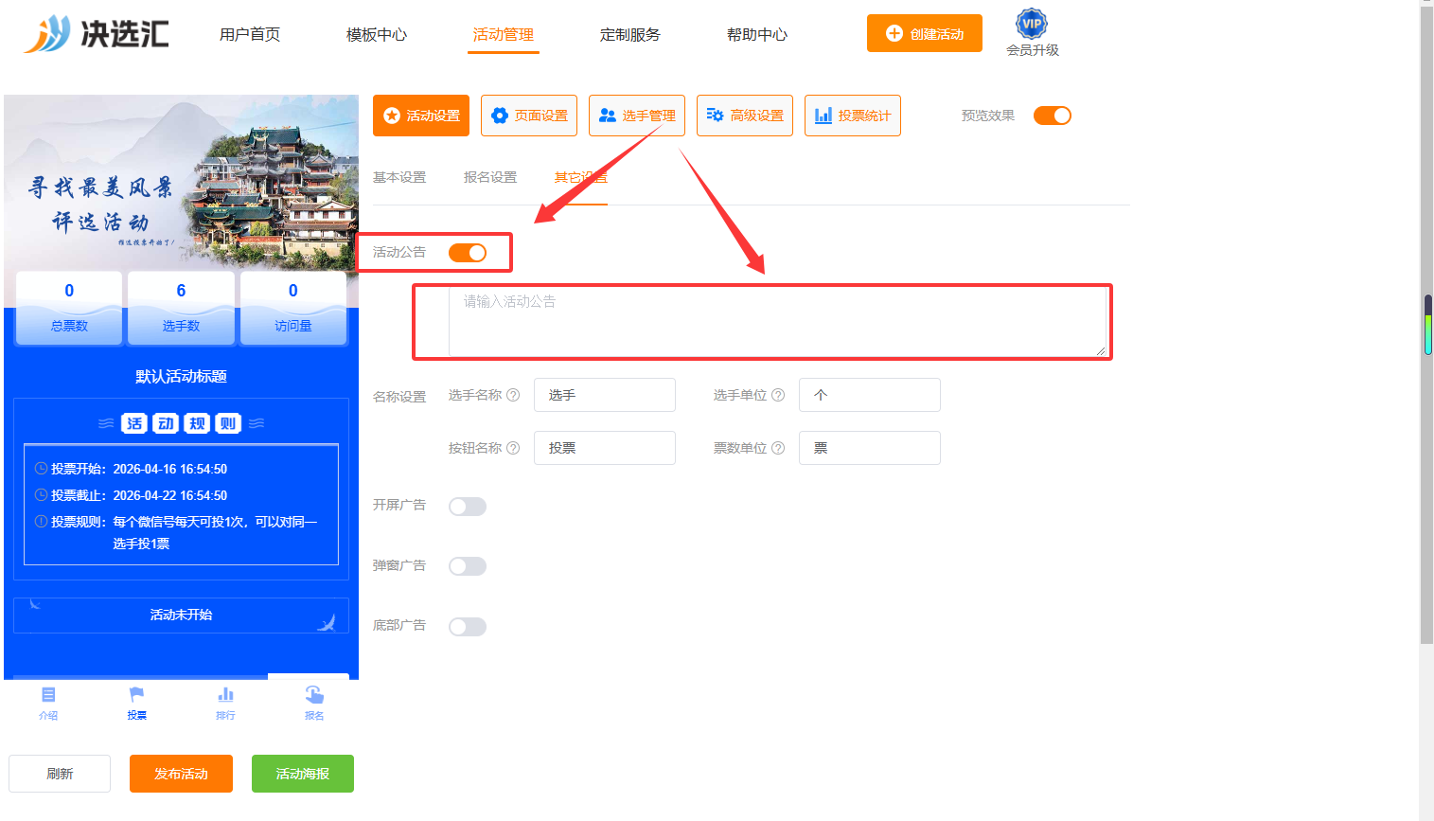Open the 选手管理 section button

[637, 116]
